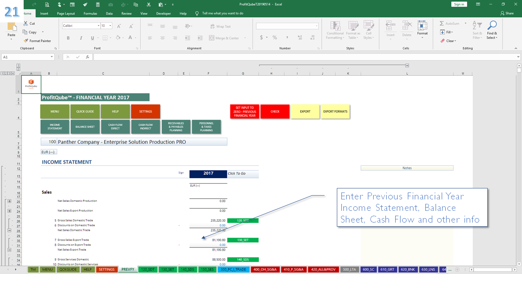Click the Fill Color bucket
The width and height of the screenshot is (522, 293).
118,38
